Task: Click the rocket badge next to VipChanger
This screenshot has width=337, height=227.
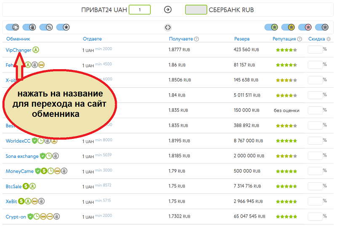Action: tap(36, 50)
